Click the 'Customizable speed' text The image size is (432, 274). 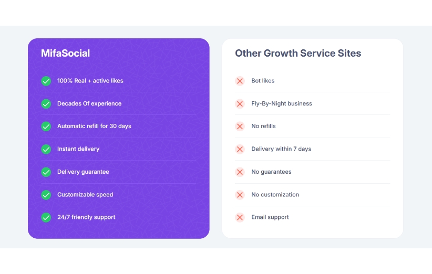click(x=85, y=195)
